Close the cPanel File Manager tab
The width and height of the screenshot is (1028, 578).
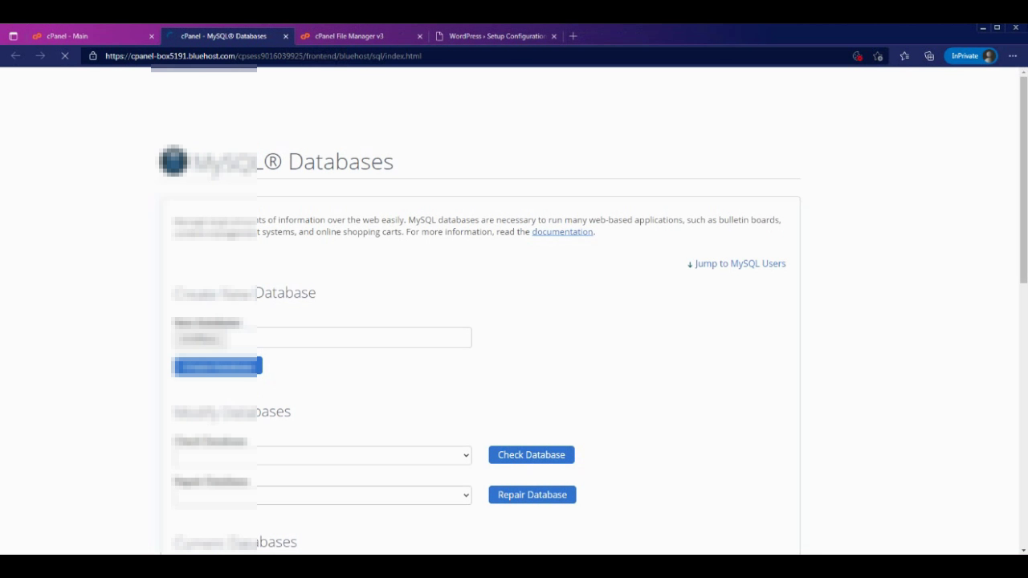click(x=420, y=36)
